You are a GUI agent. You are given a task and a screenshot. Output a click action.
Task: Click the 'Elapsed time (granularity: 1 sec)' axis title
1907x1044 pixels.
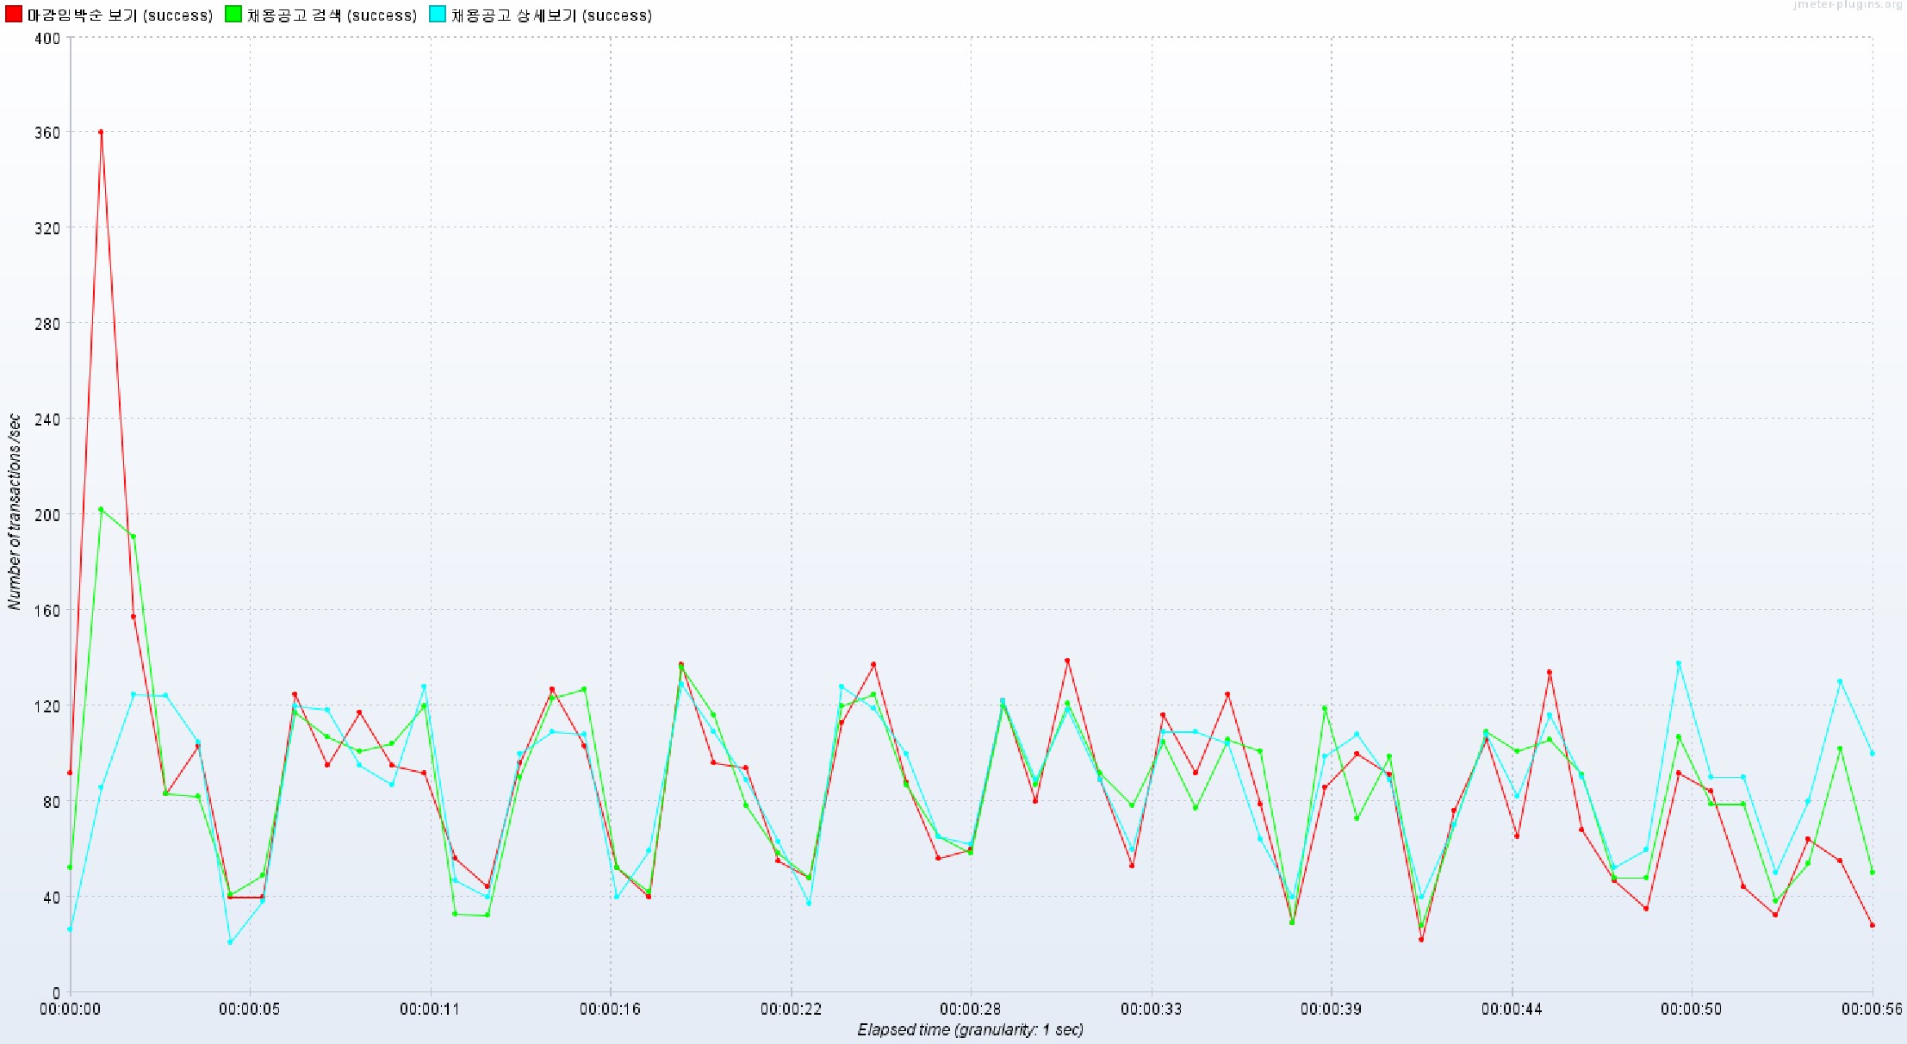970,1029
